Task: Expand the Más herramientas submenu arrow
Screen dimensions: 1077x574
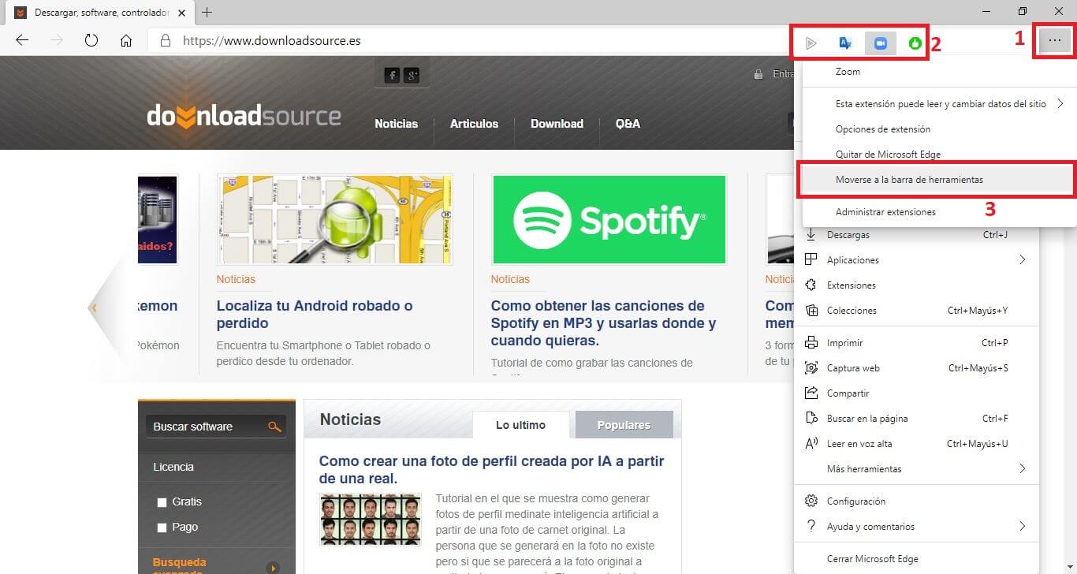Action: click(1022, 468)
